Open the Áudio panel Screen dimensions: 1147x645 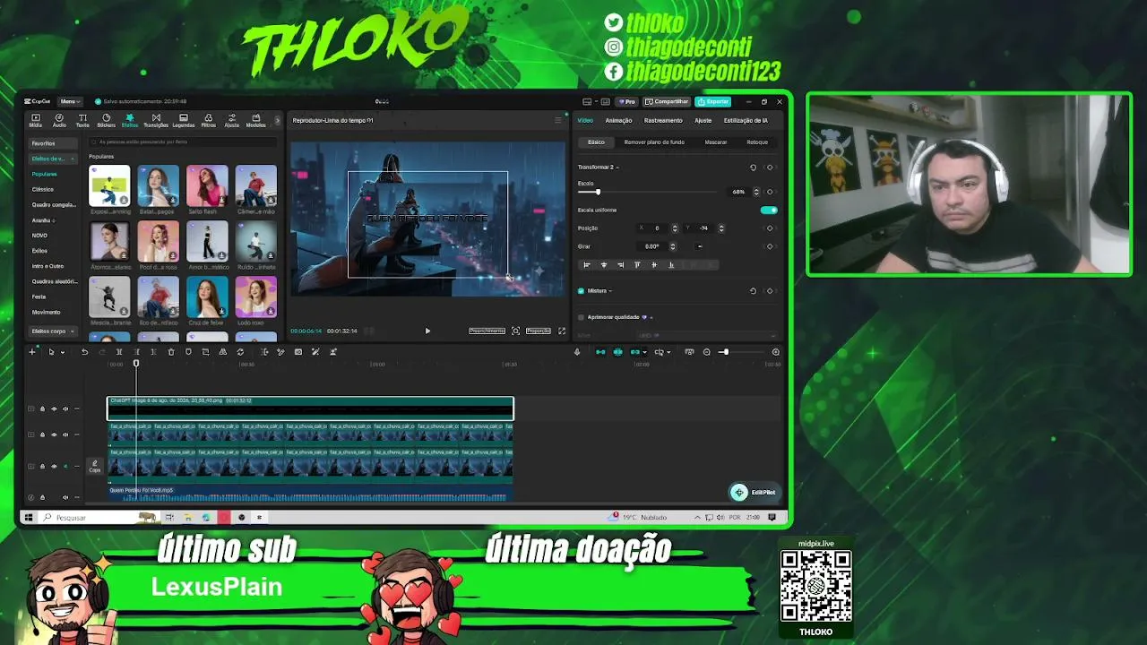[59, 120]
